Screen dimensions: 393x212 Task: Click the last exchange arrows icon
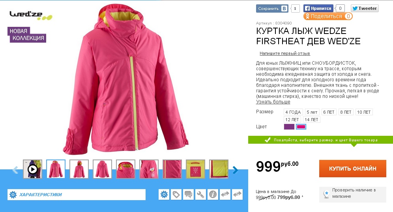(237, 195)
